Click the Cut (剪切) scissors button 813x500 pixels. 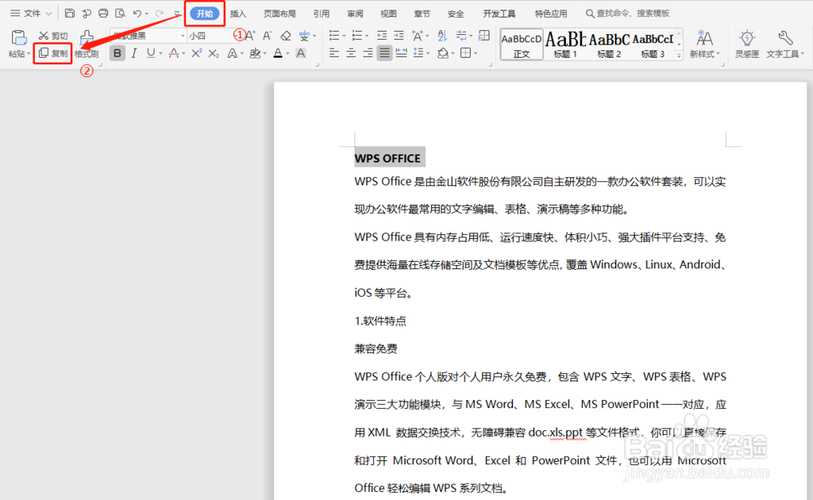[54, 36]
